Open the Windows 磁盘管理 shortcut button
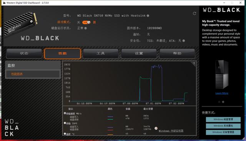 [223, 119]
